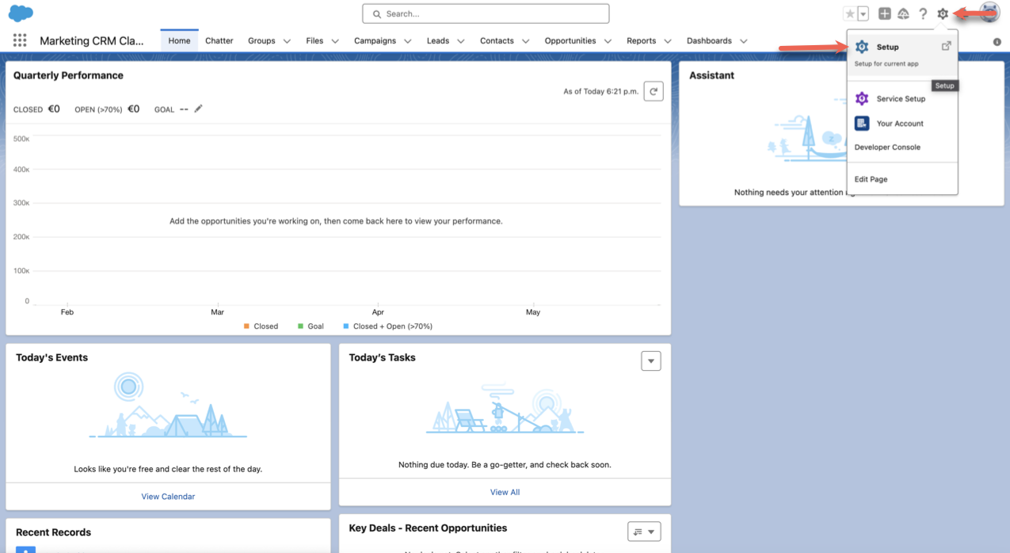Expand the Campaigns tab dropdown chevron

click(x=408, y=41)
